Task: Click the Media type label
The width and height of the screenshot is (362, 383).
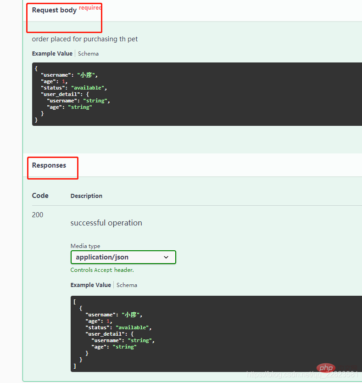Action: tap(85, 246)
